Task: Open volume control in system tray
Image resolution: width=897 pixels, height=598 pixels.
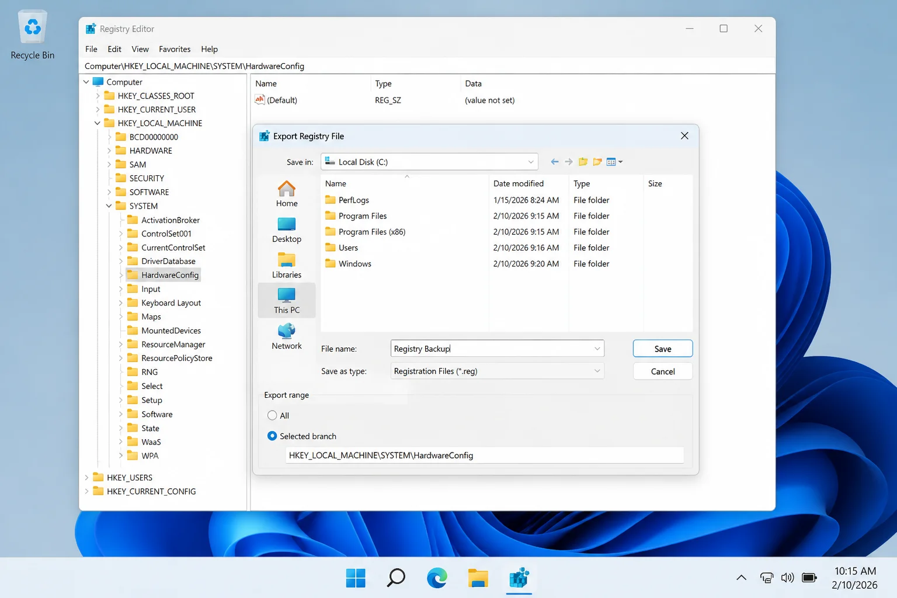Action: 787,578
